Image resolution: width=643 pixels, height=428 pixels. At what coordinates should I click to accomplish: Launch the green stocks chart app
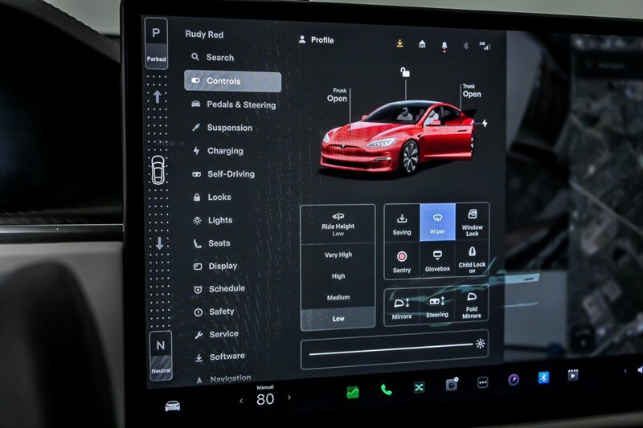tap(353, 393)
